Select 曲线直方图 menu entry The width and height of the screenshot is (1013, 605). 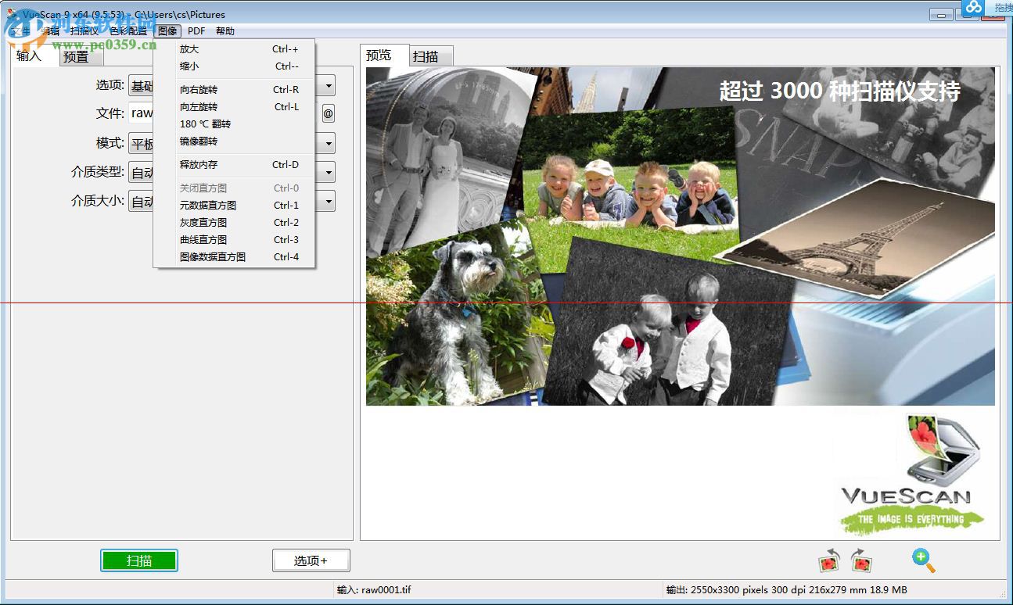click(x=235, y=240)
